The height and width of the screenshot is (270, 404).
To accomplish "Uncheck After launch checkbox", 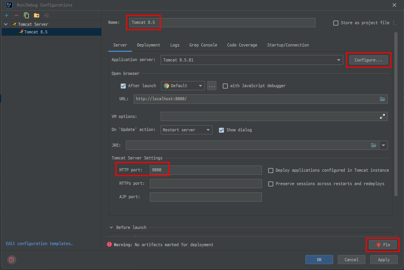I will [x=123, y=86].
